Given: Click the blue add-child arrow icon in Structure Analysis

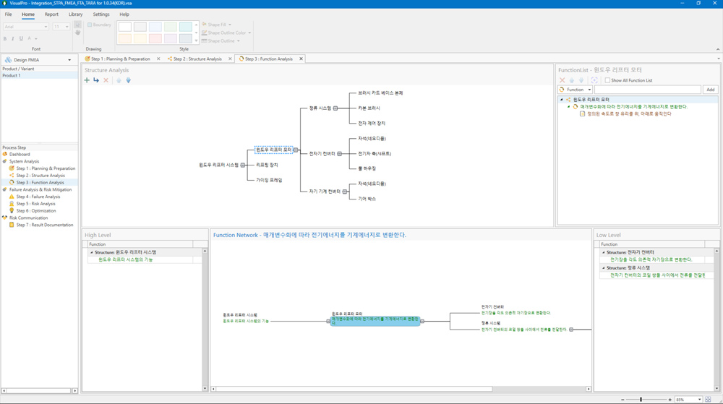Looking at the screenshot, I should pyautogui.click(x=96, y=80).
